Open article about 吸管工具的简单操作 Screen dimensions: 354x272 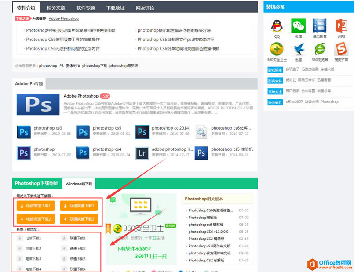click(63, 40)
